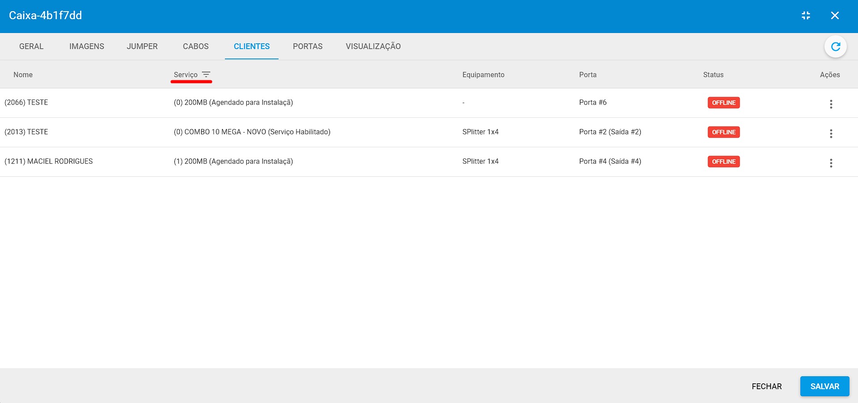Click OFFLINE badge for (2013) TESTE
858x403 pixels.
(723, 132)
